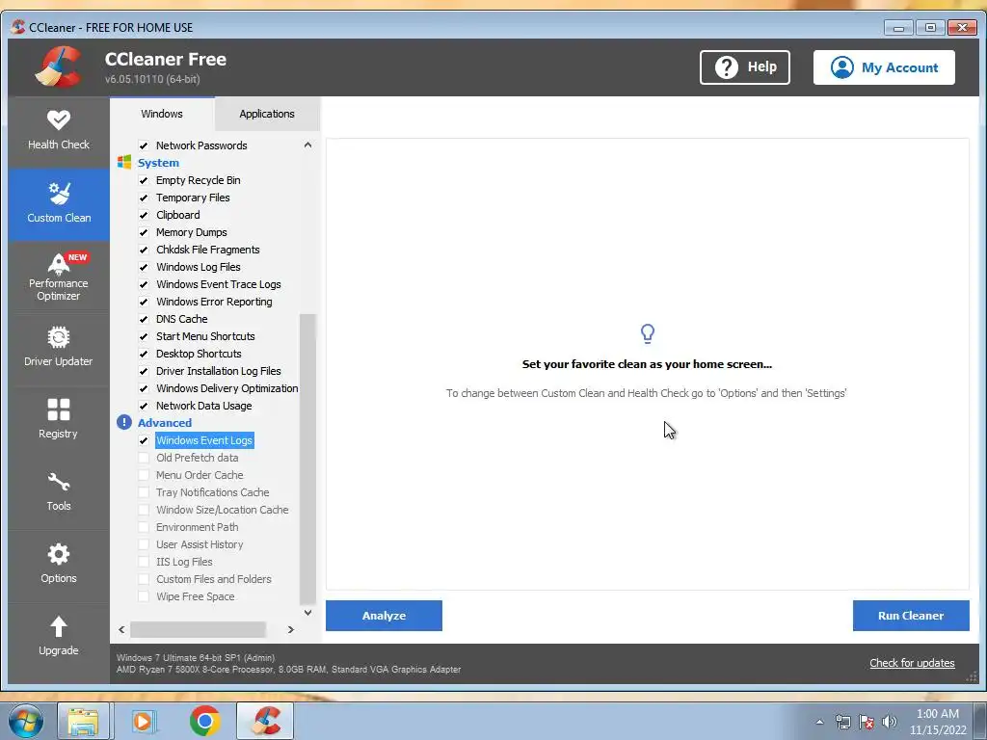Select the Chkdsk File Fragments item
Screen dimensions: 987x740
coord(208,250)
